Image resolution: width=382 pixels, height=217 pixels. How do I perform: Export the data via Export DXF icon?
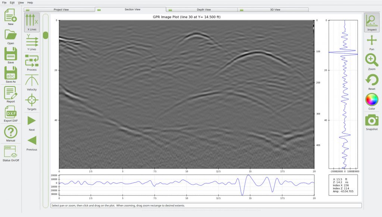point(10,112)
